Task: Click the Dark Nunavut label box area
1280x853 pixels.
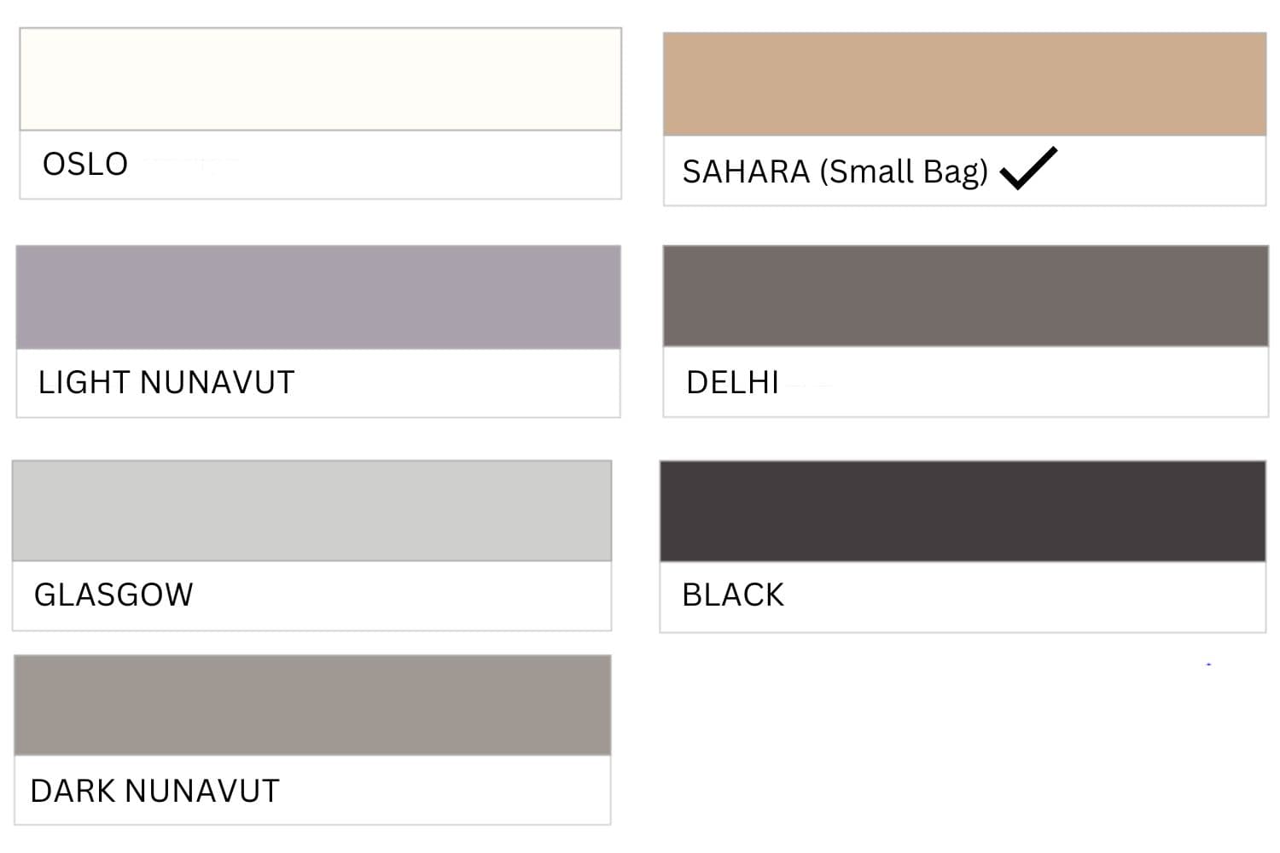Action: [x=312, y=790]
